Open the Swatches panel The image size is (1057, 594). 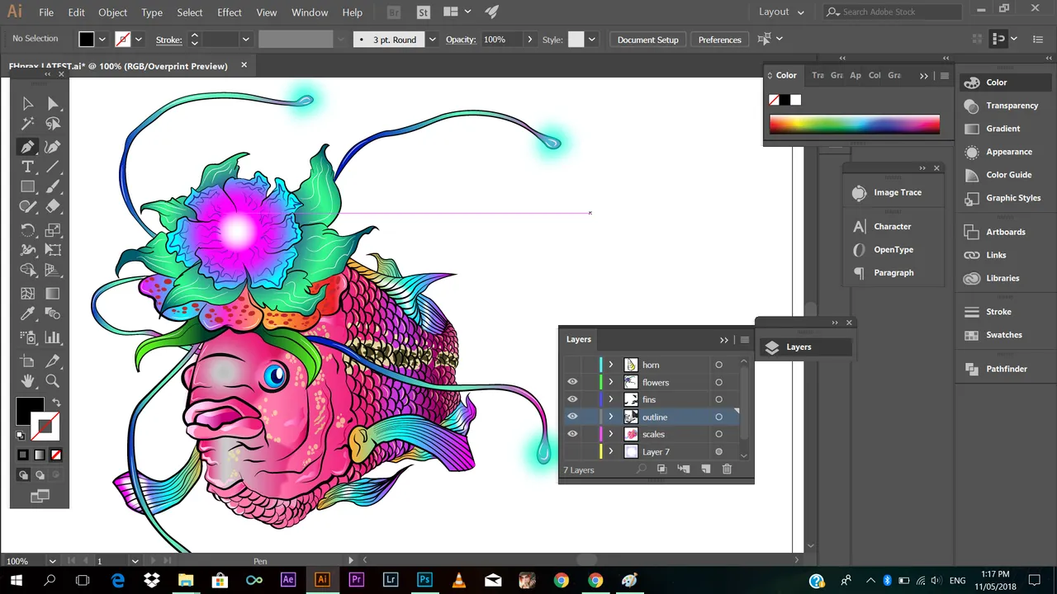coord(1005,335)
